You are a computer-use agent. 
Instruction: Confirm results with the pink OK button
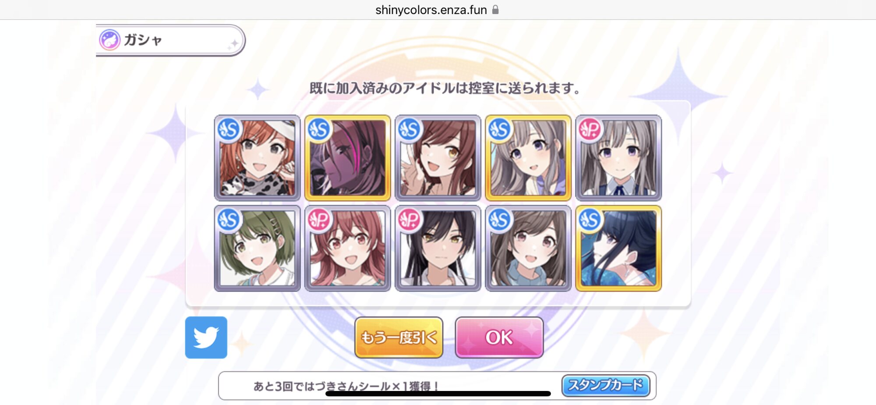click(499, 337)
